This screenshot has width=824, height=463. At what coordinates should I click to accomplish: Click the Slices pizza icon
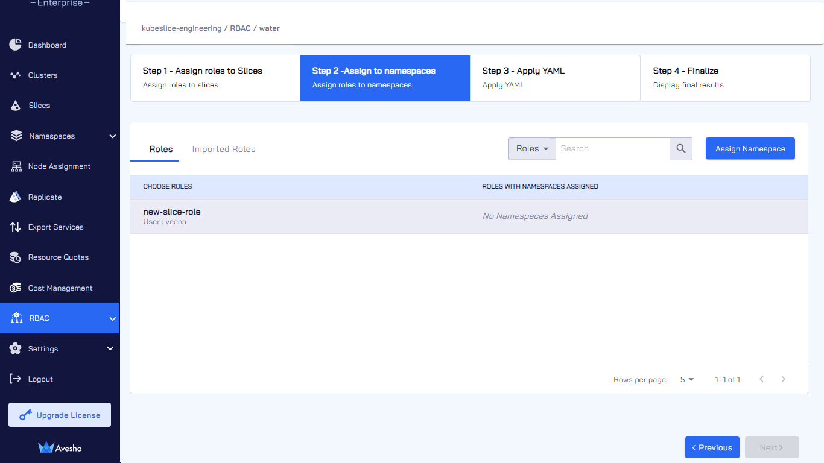pos(16,106)
